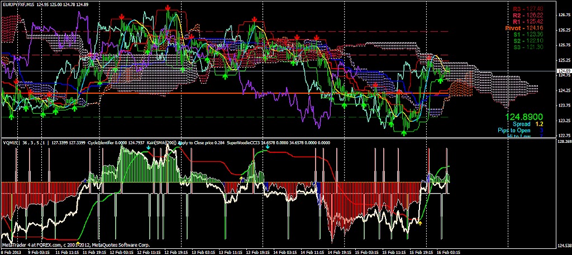Image resolution: width=572 pixels, height=255 pixels.
Task: Click the Spread value readout
Action: [522, 124]
